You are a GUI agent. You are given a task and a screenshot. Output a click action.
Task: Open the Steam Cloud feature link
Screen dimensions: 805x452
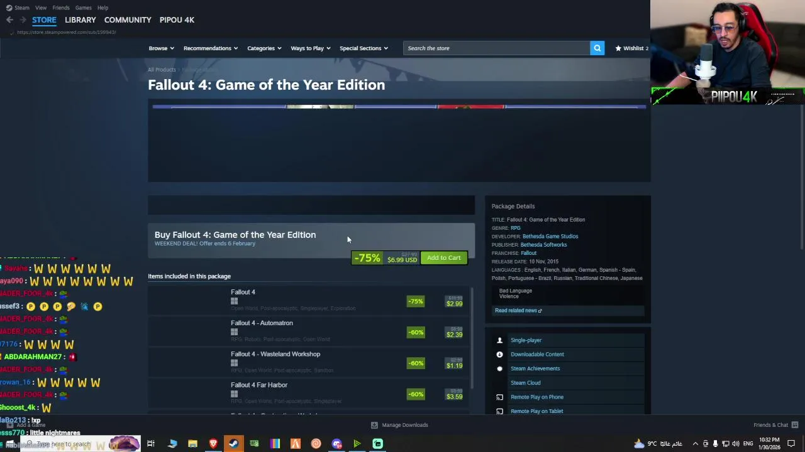(525, 383)
